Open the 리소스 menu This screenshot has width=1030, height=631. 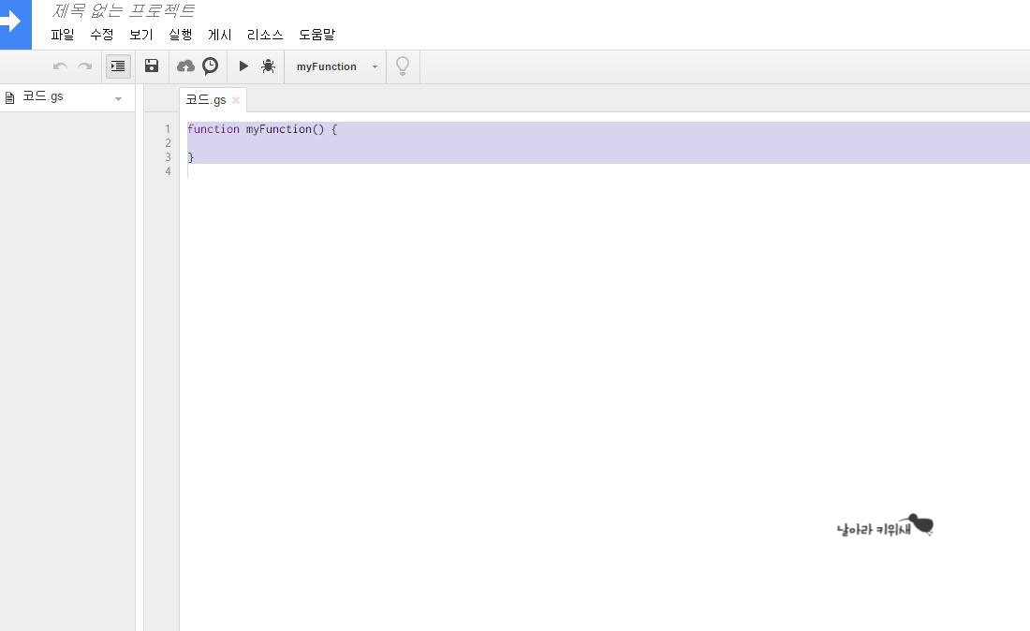(x=265, y=34)
